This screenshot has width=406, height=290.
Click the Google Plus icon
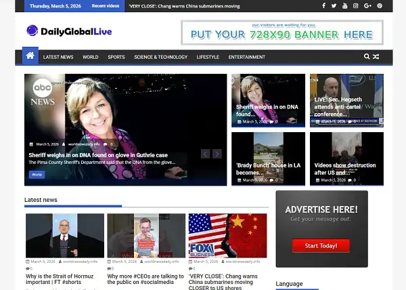(367, 6)
